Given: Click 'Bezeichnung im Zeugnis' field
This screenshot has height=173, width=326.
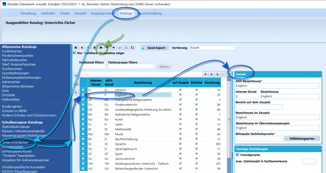Looking at the screenshot, I should point(278,117).
